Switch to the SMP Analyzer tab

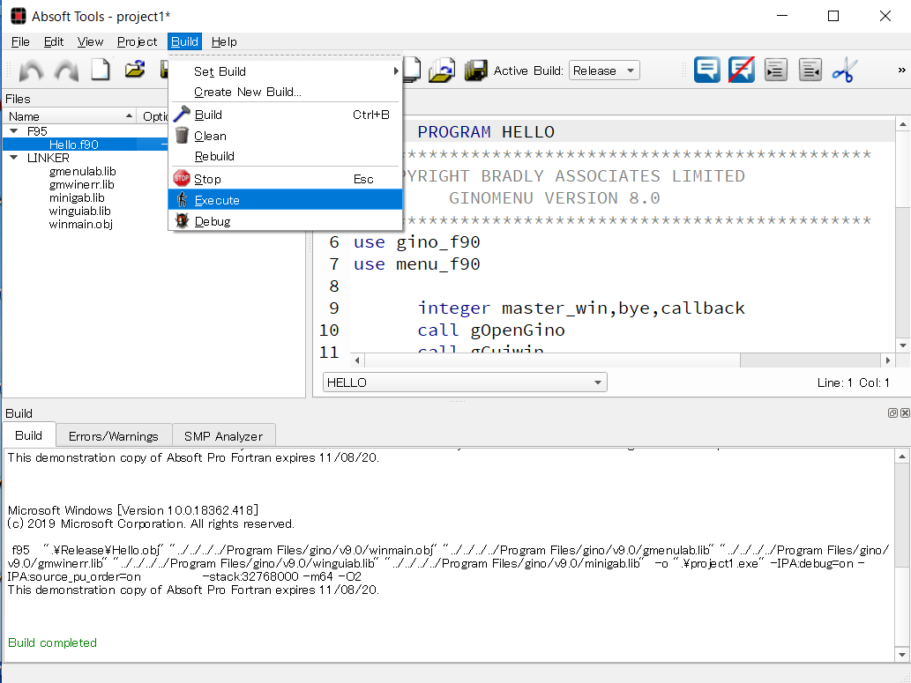tap(224, 436)
